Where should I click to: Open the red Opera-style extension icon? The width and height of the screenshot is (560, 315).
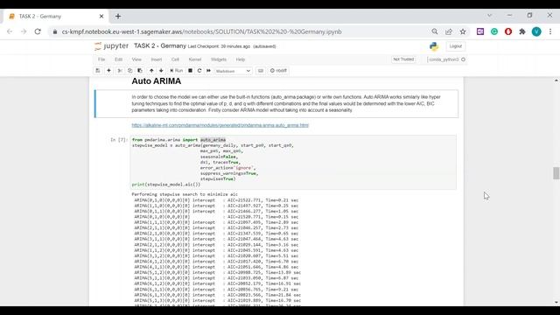point(508,31)
